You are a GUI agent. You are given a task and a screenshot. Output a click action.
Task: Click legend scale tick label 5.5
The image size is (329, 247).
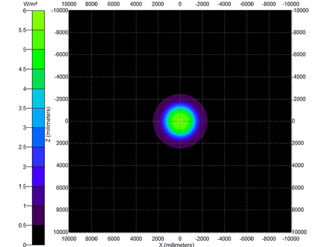point(22,30)
